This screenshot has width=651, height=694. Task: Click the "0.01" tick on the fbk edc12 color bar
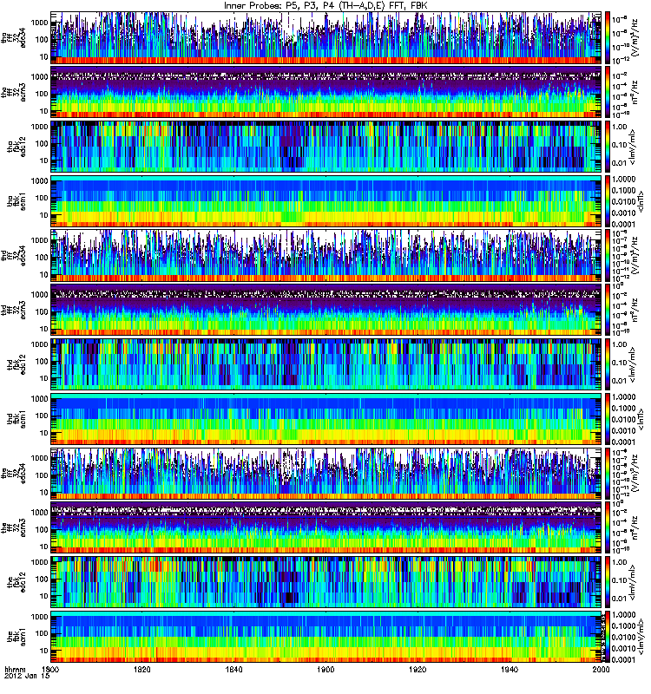(619, 599)
